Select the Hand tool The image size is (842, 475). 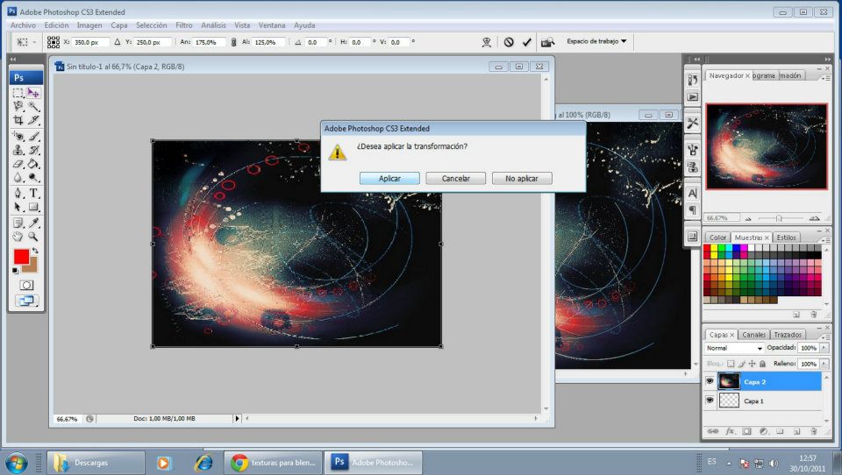point(18,236)
